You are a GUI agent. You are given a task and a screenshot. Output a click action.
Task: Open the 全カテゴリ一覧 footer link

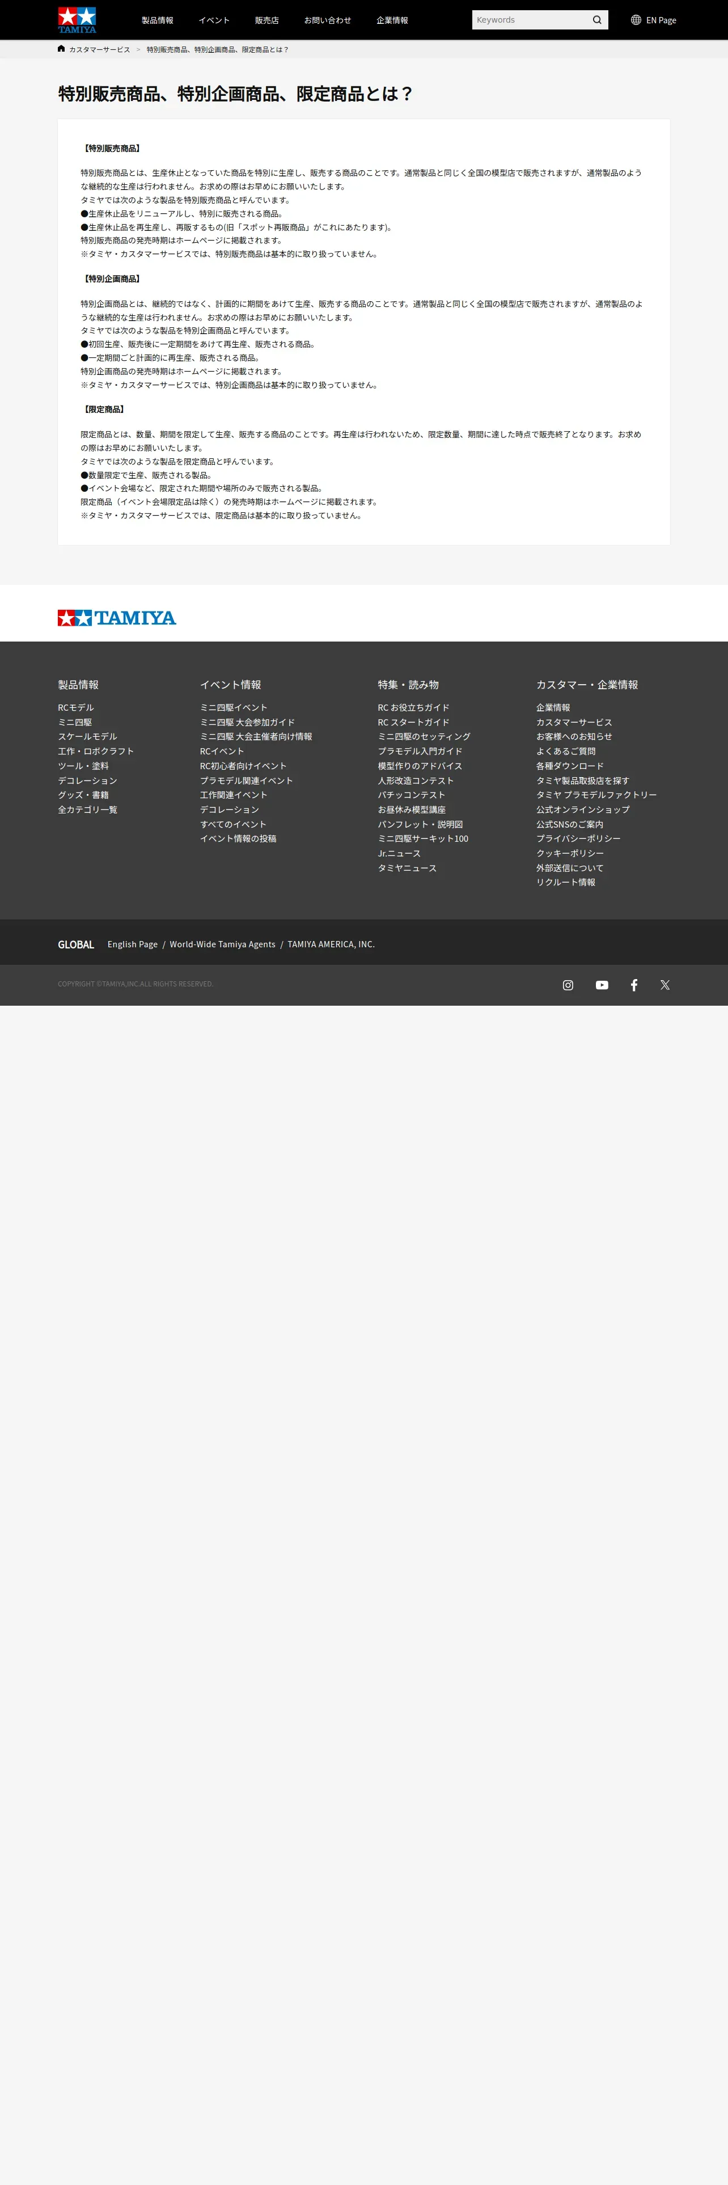87,809
